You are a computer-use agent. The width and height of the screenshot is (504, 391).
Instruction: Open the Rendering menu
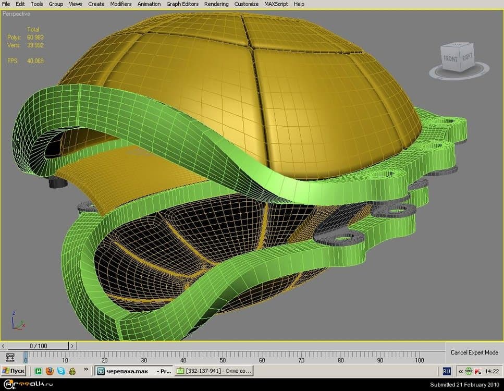coord(216,4)
